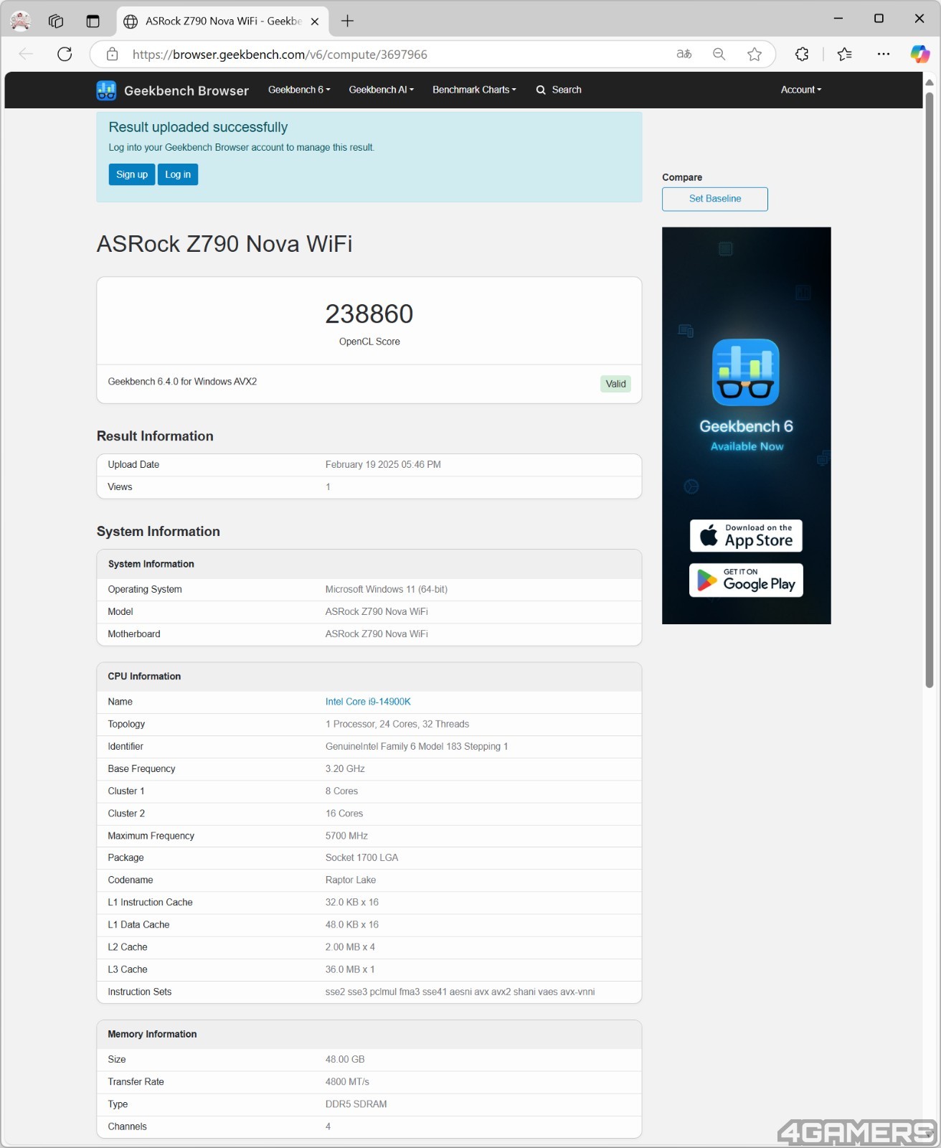This screenshot has width=941, height=1148.
Task: Click the 48.00 GB memory size value
Action: [x=345, y=1059]
